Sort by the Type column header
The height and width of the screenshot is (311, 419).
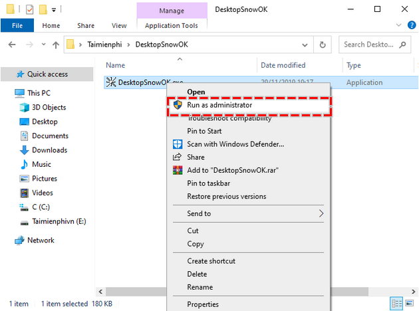pyautogui.click(x=354, y=65)
